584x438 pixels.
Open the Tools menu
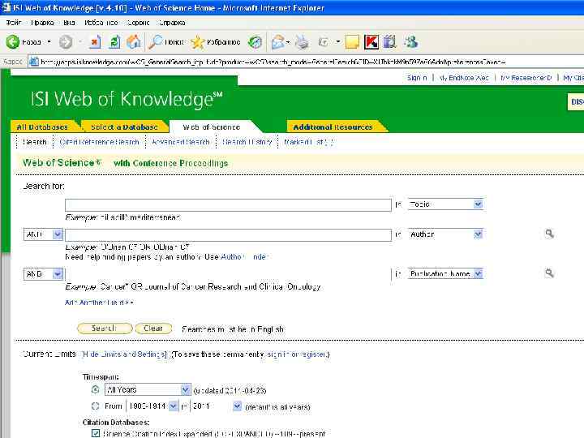138,23
